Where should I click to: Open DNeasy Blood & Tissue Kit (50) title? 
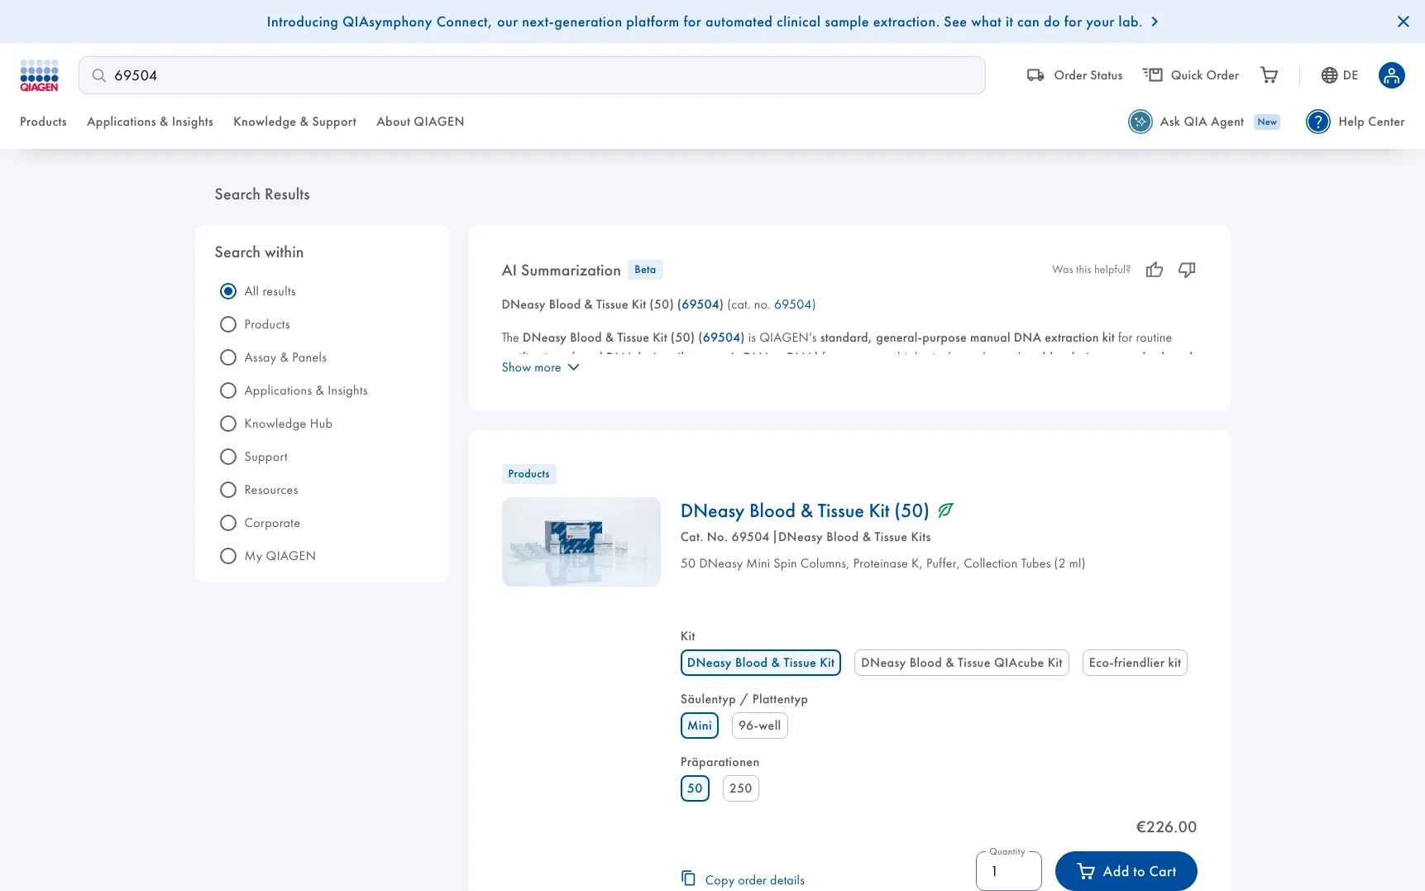(805, 511)
